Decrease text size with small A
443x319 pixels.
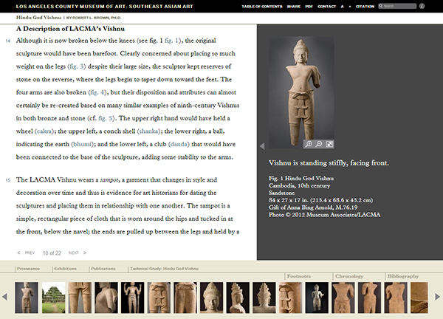[x=350, y=7]
